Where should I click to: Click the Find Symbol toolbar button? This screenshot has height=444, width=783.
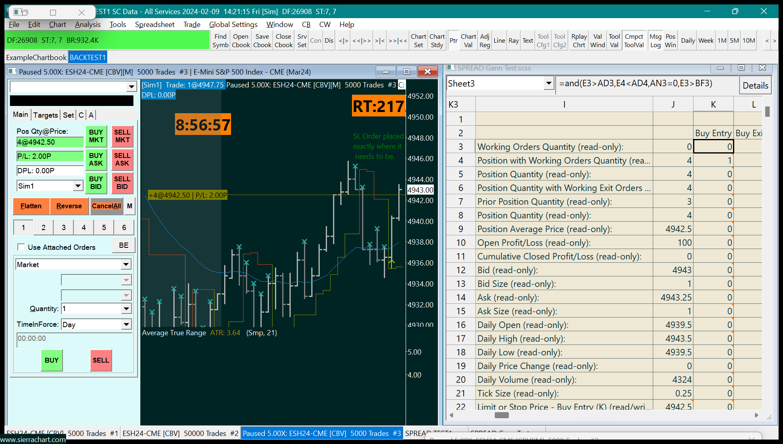[x=220, y=41]
